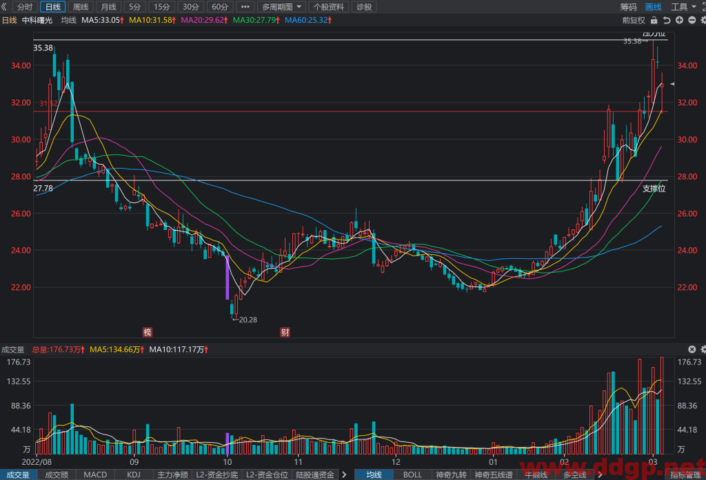Toggle 画线 drawing mode
This screenshot has height=480, width=706.
pos(654,7)
